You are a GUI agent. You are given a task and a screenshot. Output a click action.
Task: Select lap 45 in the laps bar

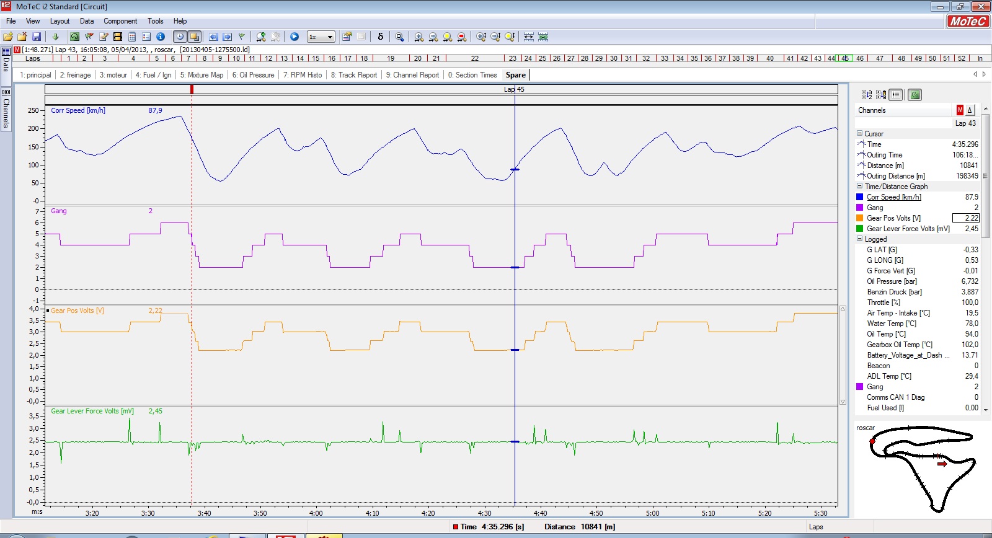845,58
